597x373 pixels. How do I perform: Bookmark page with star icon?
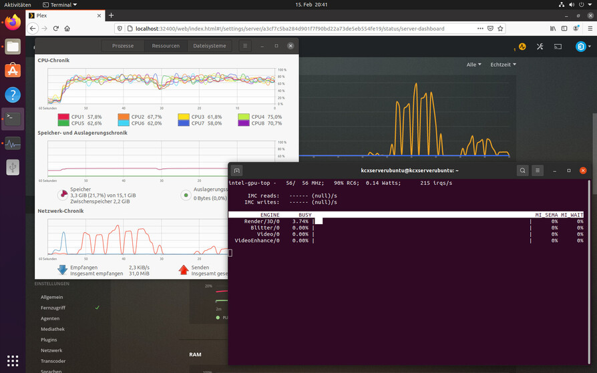pyautogui.click(x=500, y=29)
